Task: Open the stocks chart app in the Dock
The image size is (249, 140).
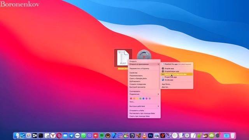Action: pyautogui.click(x=23, y=136)
